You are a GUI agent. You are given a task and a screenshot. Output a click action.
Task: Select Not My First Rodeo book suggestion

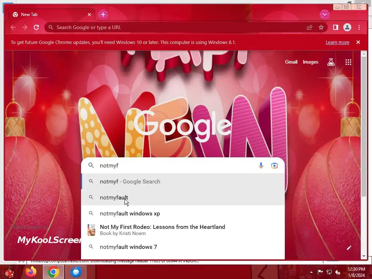[183, 230]
